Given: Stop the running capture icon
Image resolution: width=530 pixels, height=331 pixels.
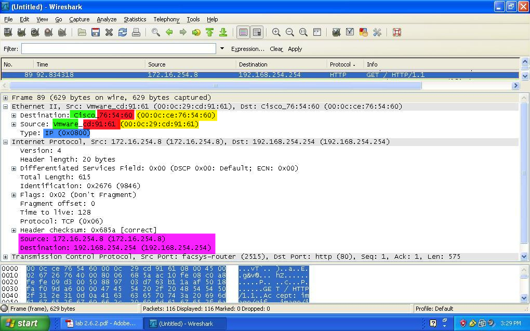Looking at the screenshot, I should tap(49, 32).
